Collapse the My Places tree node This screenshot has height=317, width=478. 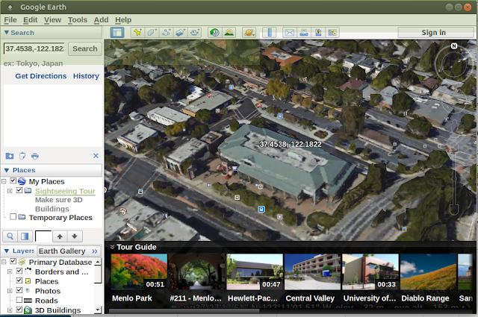(4, 181)
